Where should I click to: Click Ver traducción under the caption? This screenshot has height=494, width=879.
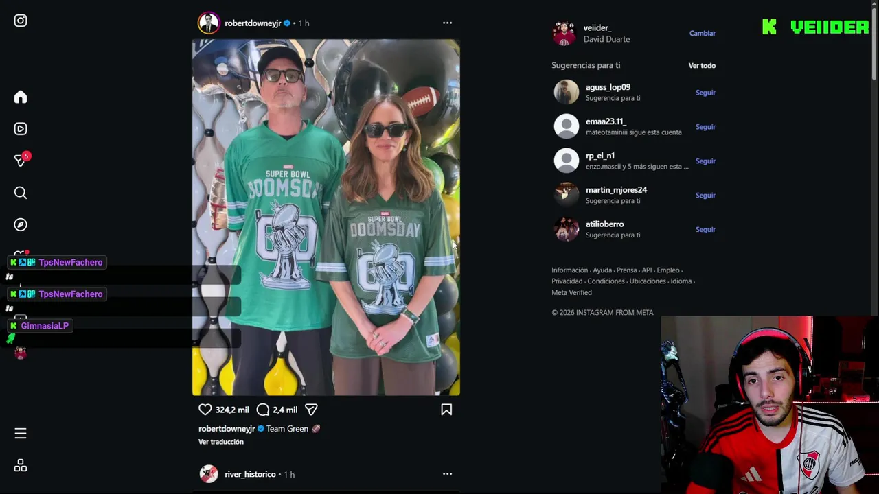(221, 442)
